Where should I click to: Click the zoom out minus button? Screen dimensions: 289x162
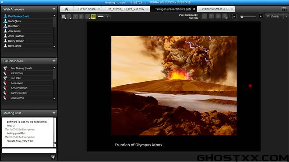click(x=234, y=16)
